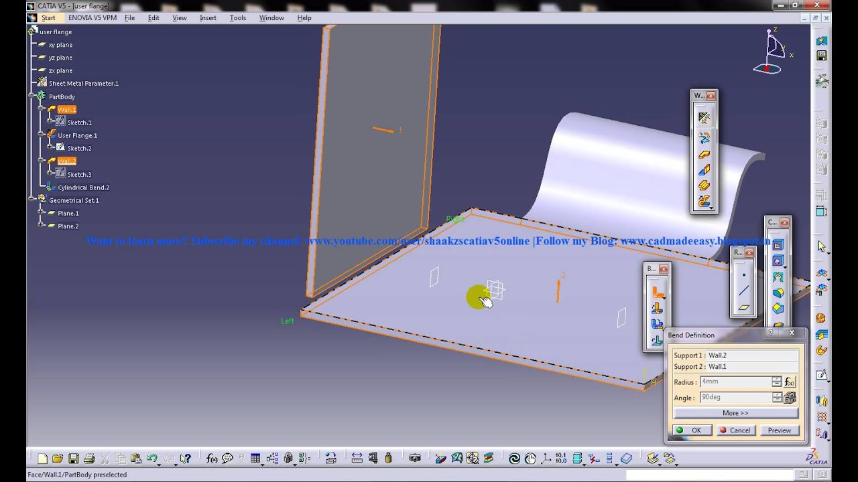
Task: Click the Angle stepper arrows
Action: pyautogui.click(x=776, y=398)
